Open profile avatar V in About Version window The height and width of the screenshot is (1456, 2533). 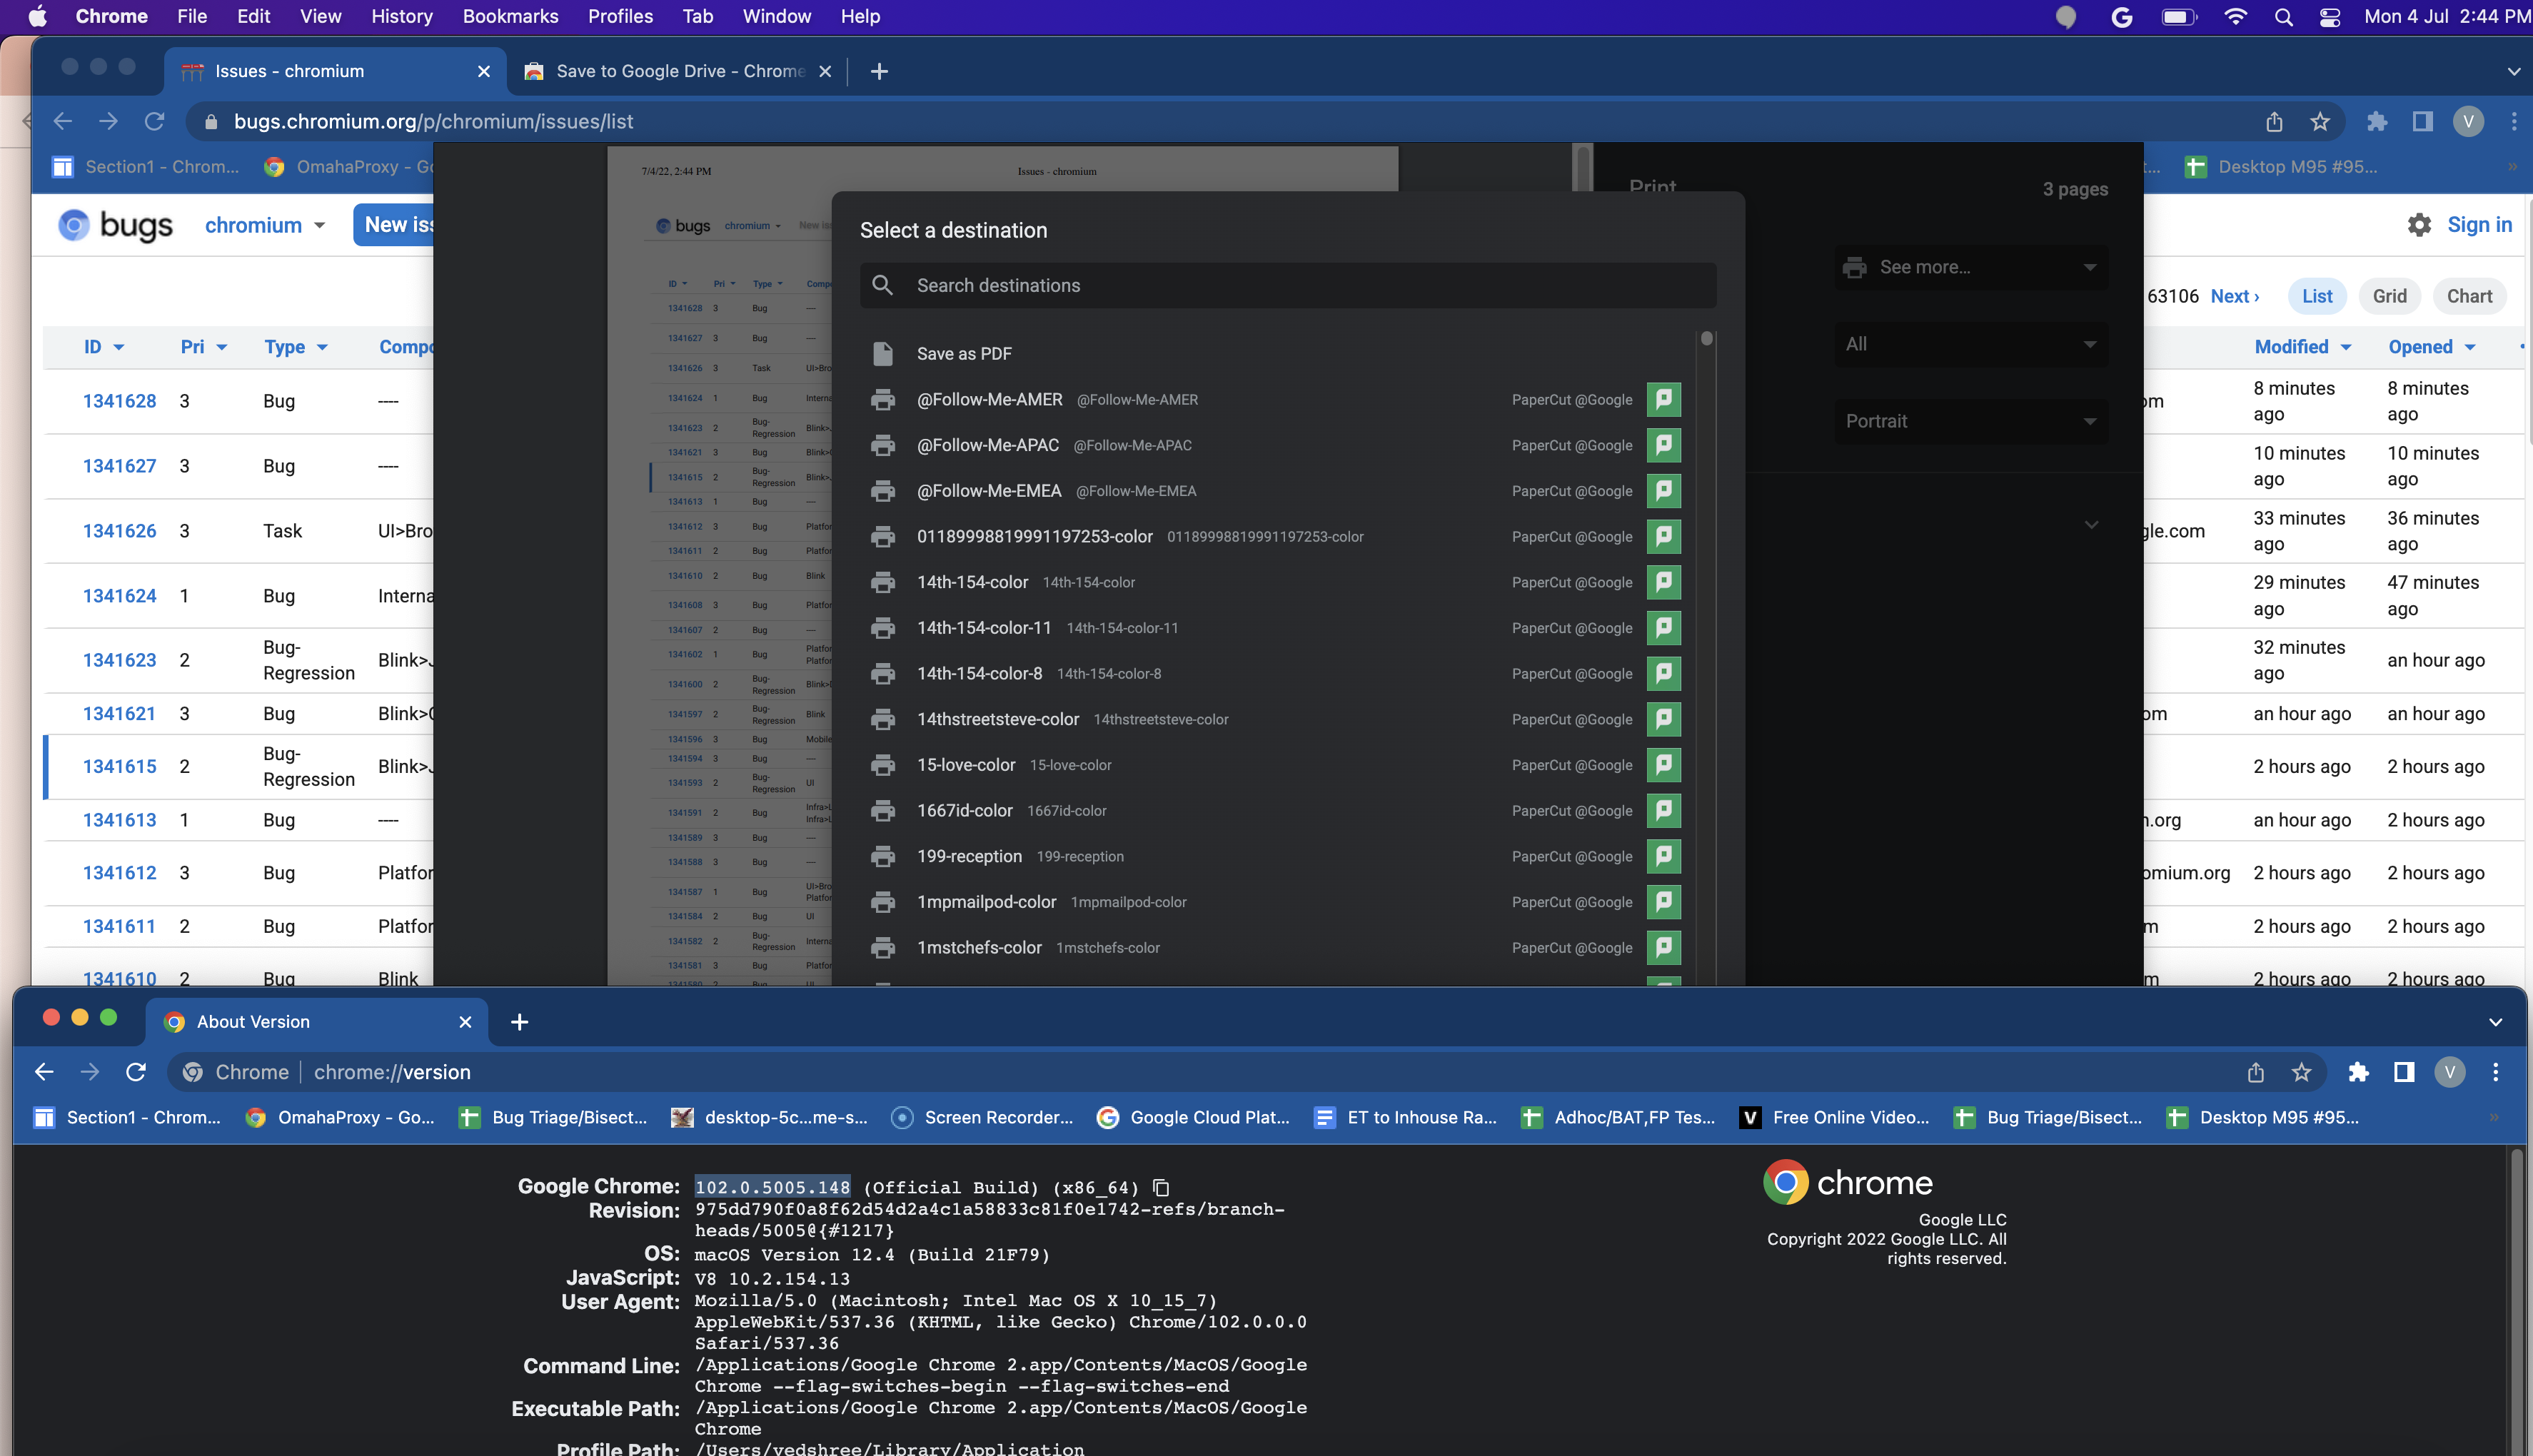point(2449,1072)
